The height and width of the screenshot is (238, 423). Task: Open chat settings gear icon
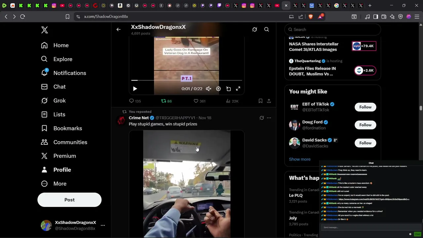tap(410, 234)
